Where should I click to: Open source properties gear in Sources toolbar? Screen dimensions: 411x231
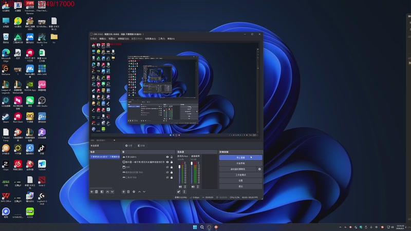134,191
